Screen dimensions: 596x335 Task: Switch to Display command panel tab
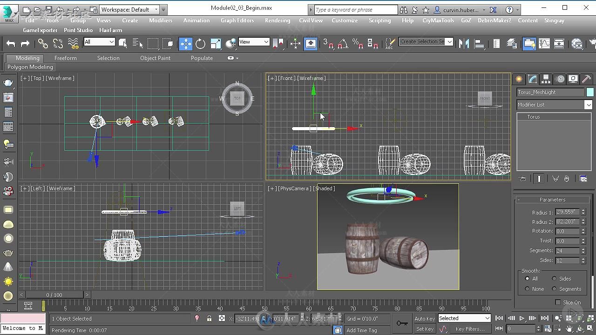tap(573, 79)
